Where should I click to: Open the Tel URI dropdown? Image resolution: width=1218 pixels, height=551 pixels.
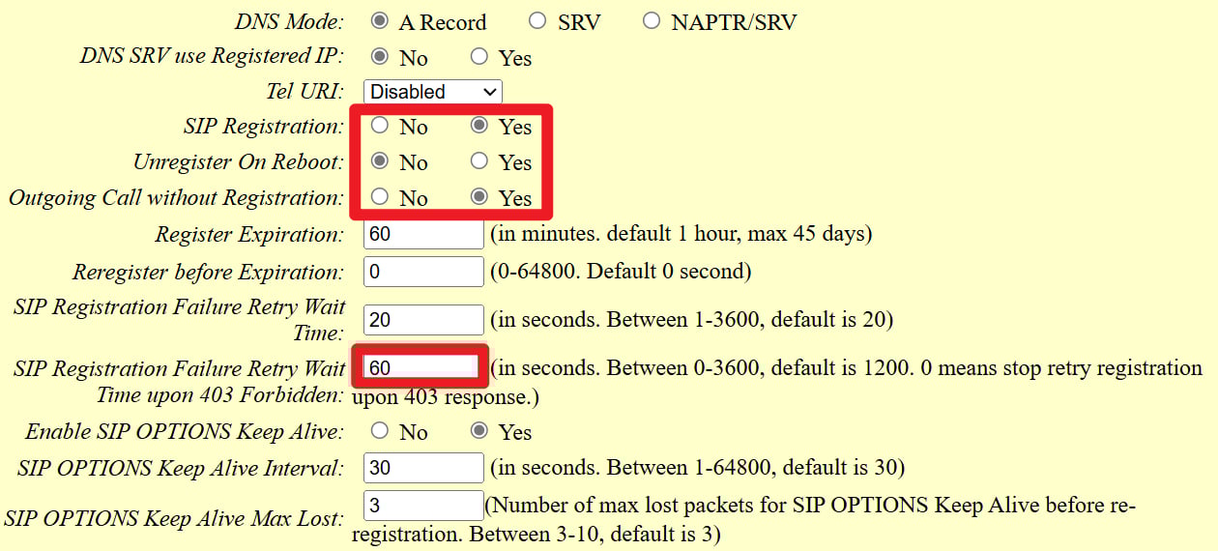(x=432, y=92)
